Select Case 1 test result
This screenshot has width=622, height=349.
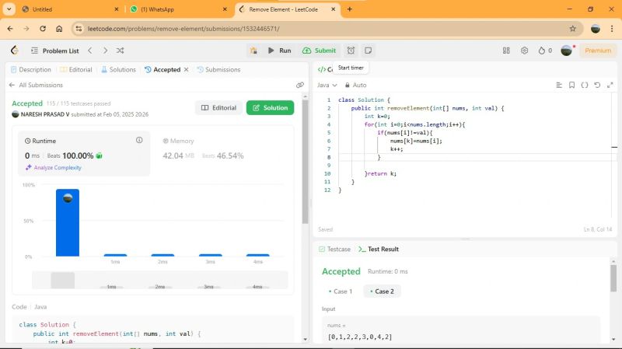(341, 291)
